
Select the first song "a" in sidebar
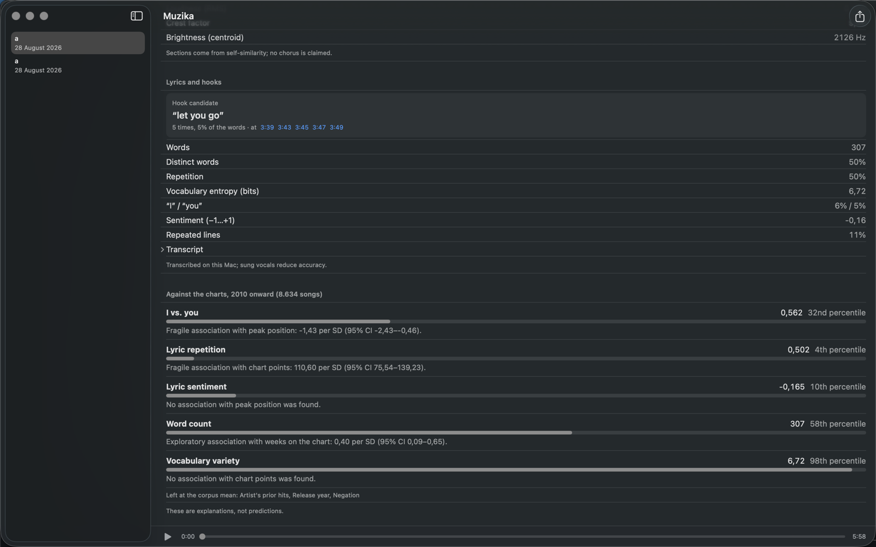click(x=78, y=43)
